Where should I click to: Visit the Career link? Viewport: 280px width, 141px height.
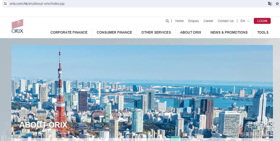(208, 21)
